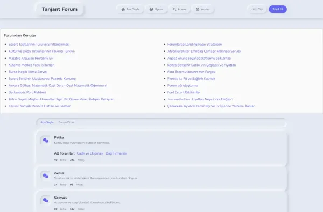Image resolution: width=323 pixels, height=212 pixels.
Task: Open topic Kütahya Merkez Yatılı İş İlanları
Action: click(x=32, y=65)
